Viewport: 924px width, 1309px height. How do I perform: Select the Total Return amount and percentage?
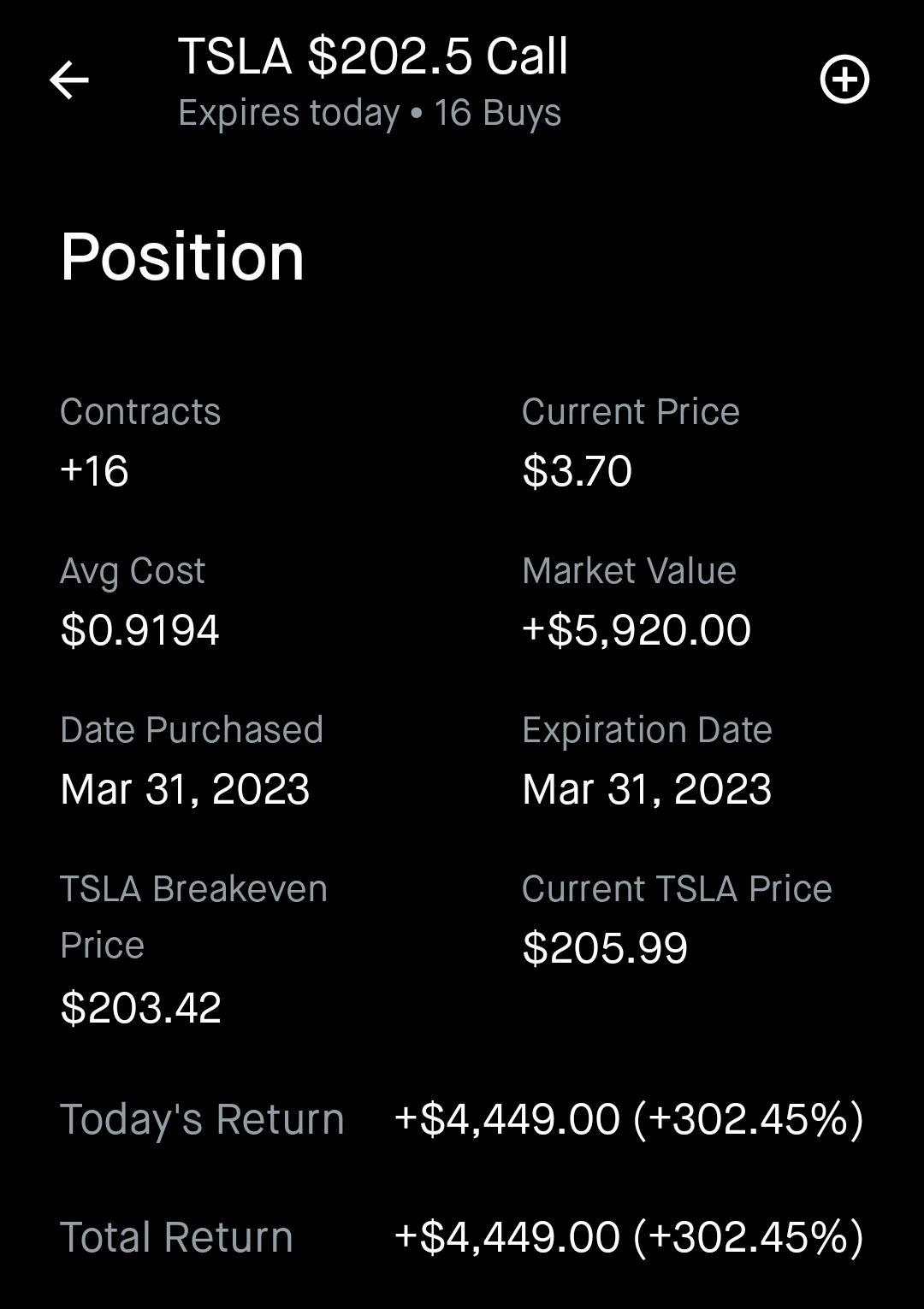tap(629, 1237)
